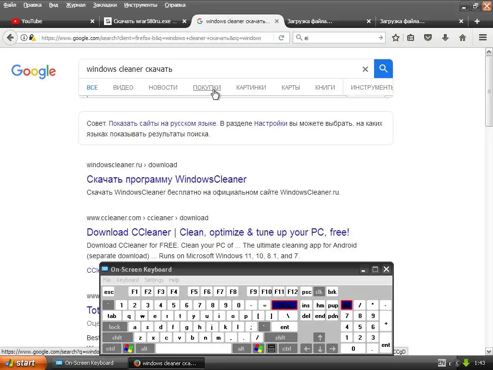Screen dimensions: 493x370
Task: Select the КАРТИНКИ search filter
Action: click(251, 88)
